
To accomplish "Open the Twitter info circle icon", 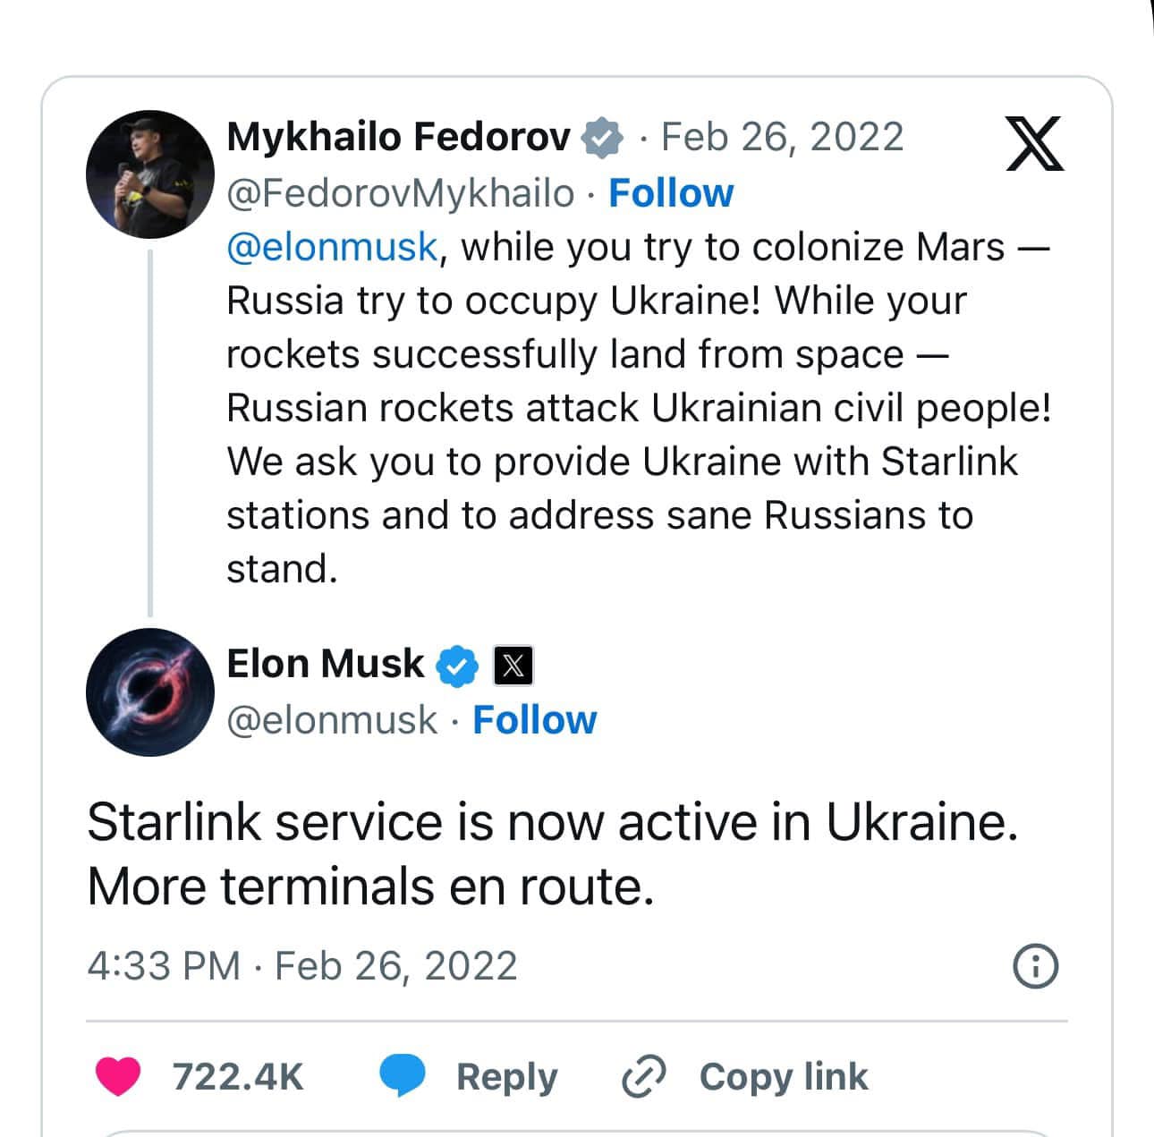I will (x=1035, y=966).
